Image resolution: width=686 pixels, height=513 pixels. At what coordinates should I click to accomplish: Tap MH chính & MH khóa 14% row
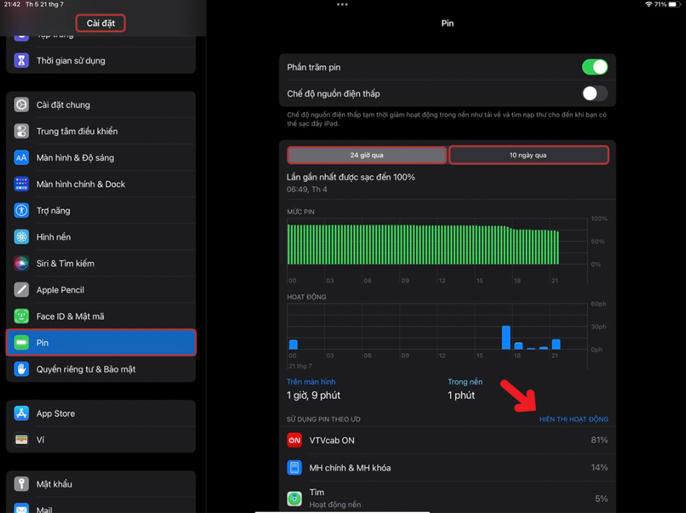(447, 467)
